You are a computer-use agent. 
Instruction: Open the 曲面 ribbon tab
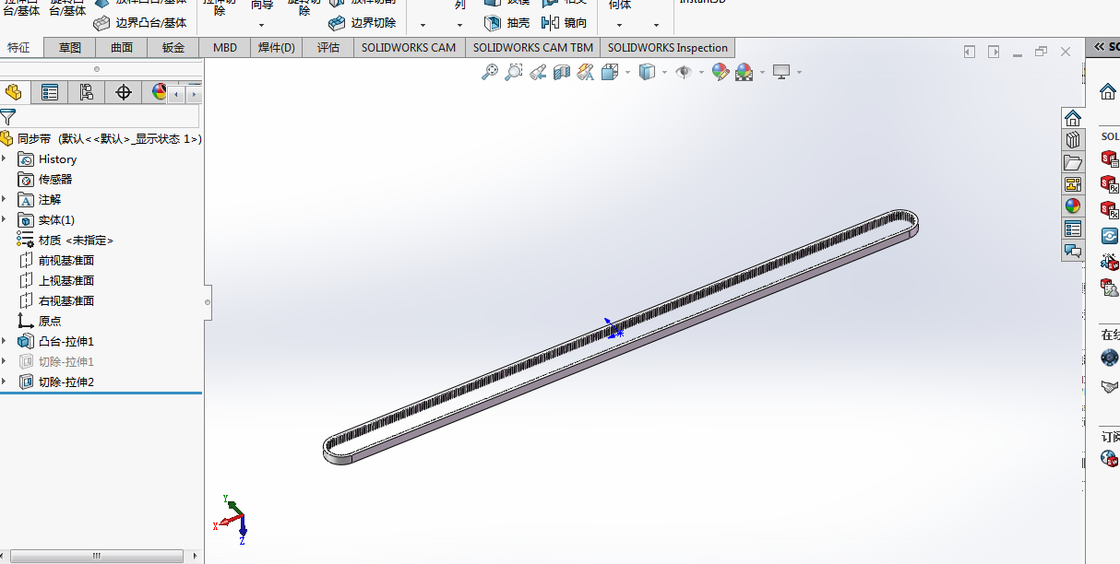point(122,47)
